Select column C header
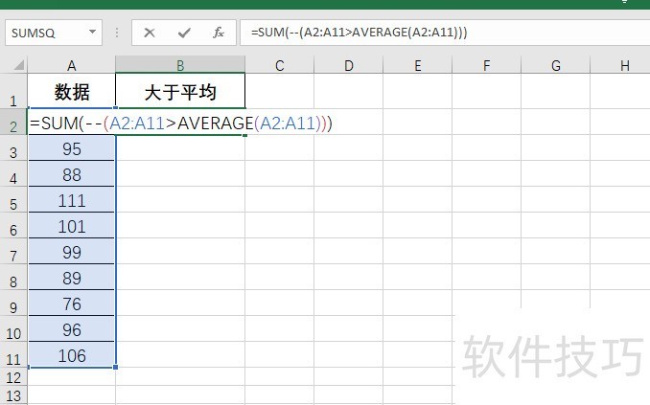The image size is (650, 405). point(279,65)
